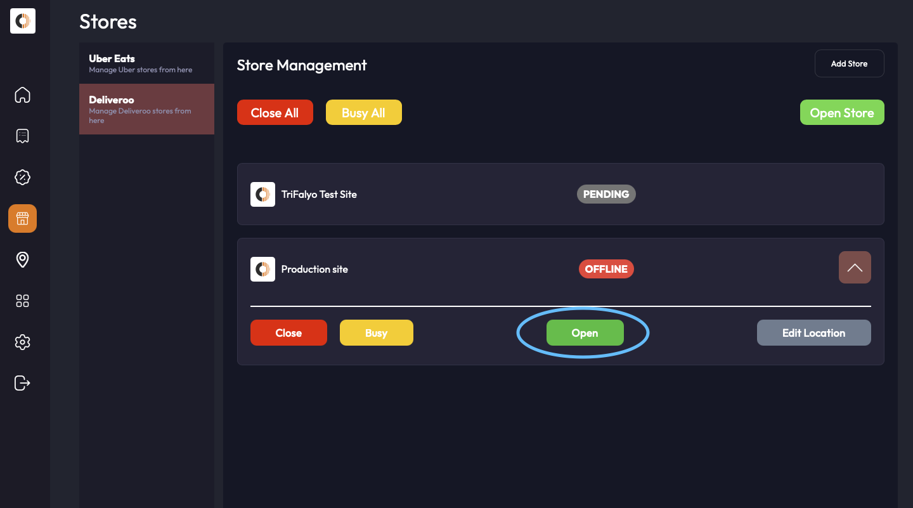Viewport: 913px width, 508px height.
Task: Click the green Open Store button
Action: (842, 113)
